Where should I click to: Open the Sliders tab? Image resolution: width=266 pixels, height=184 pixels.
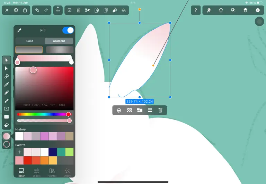click(x=37, y=172)
